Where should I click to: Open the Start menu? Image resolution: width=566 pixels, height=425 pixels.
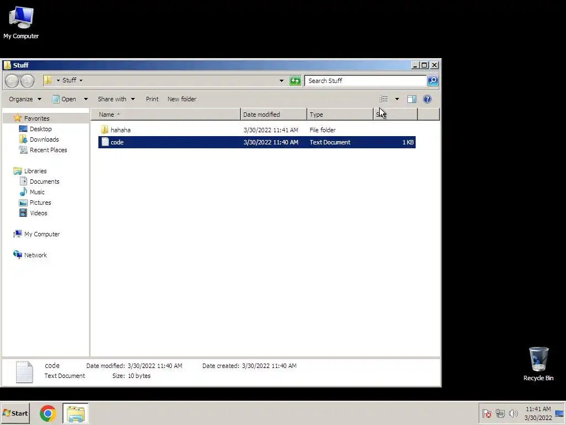(15, 413)
